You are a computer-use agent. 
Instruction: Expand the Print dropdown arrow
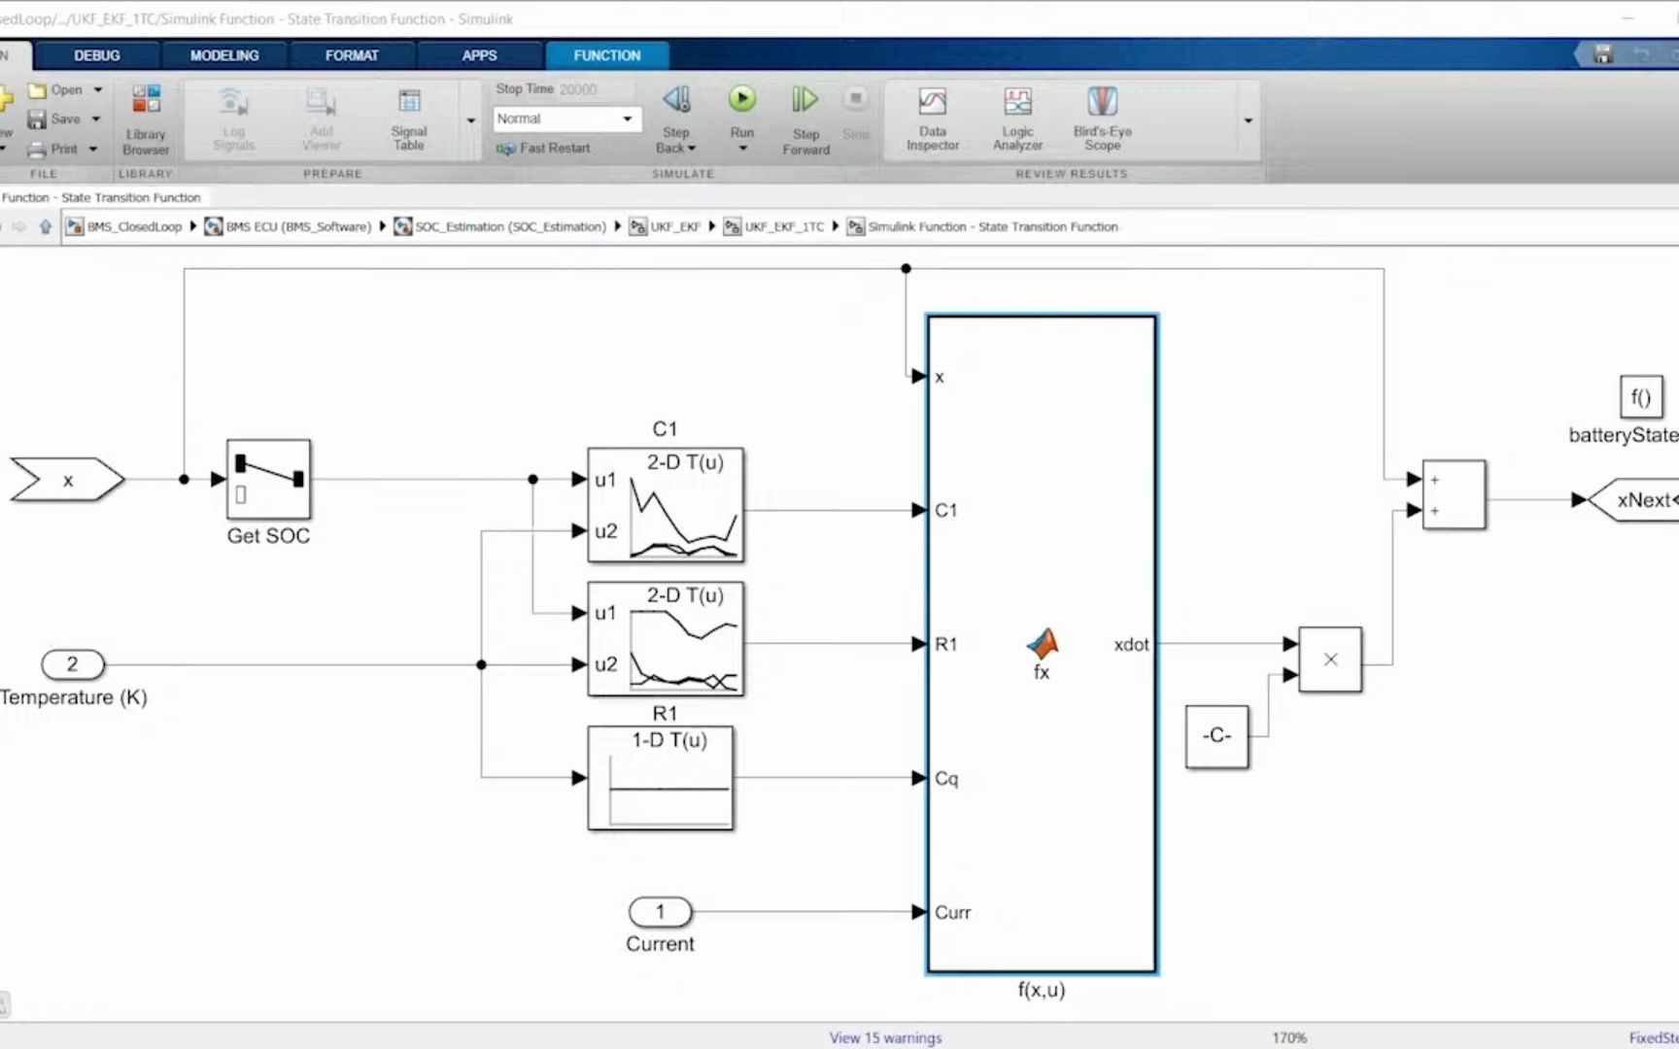tap(93, 149)
